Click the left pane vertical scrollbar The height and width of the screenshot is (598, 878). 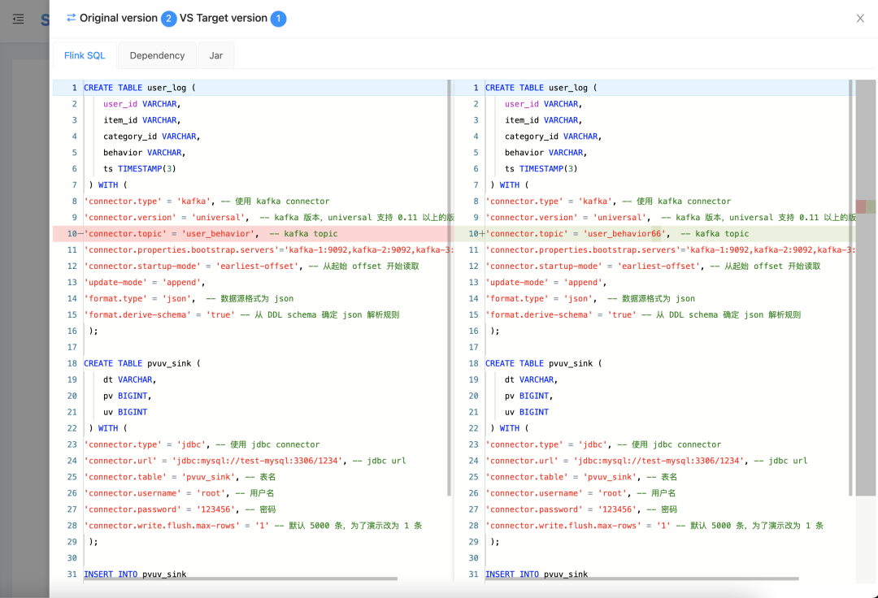(x=449, y=284)
